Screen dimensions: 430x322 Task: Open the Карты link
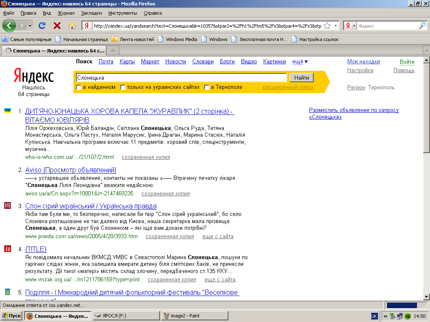coord(127,62)
